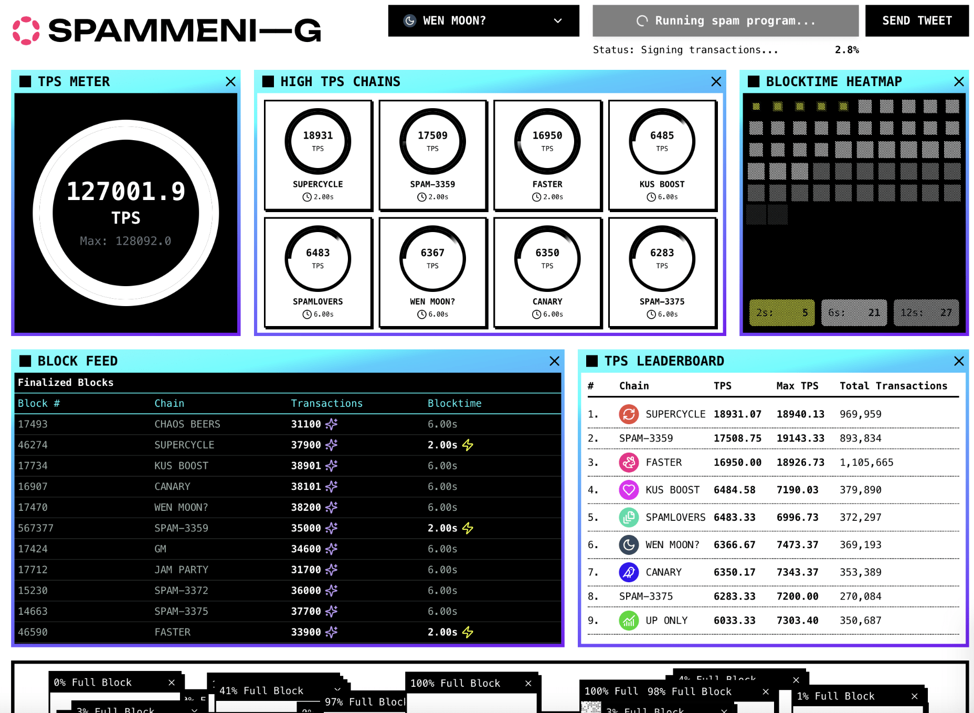
Task: Click the 6s blocktime legend swatch
Action: coord(854,313)
